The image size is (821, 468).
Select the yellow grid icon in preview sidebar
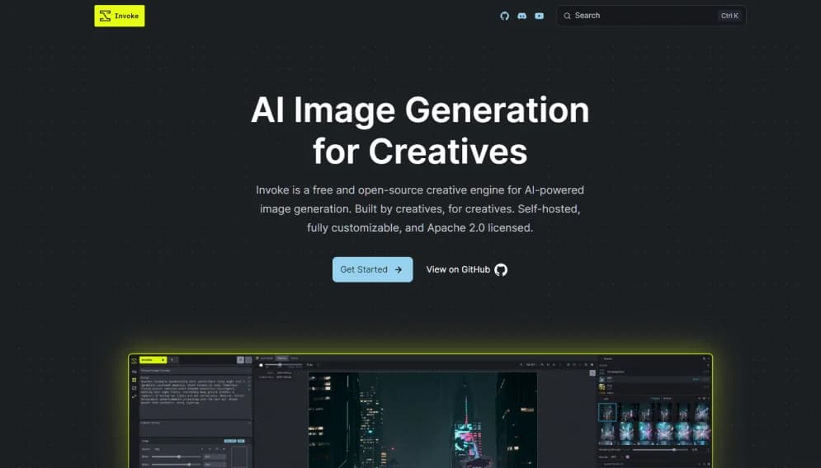pyautogui.click(x=134, y=380)
